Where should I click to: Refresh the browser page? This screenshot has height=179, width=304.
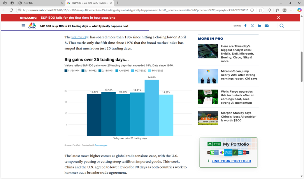(11, 10)
